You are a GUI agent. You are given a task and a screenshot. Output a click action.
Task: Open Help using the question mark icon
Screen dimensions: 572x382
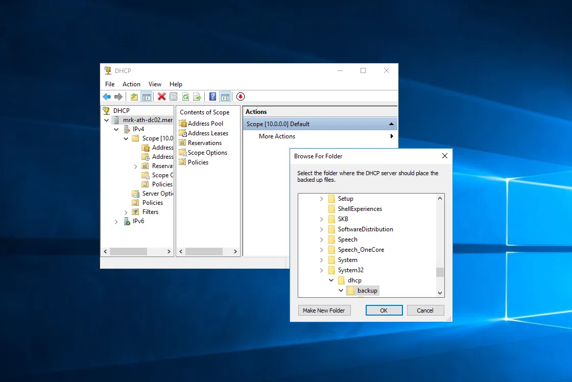pos(212,97)
